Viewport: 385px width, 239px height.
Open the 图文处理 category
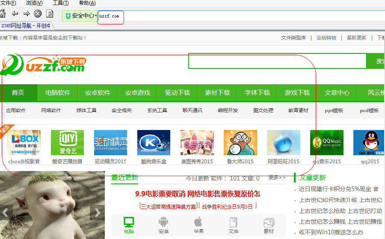pos(263,110)
